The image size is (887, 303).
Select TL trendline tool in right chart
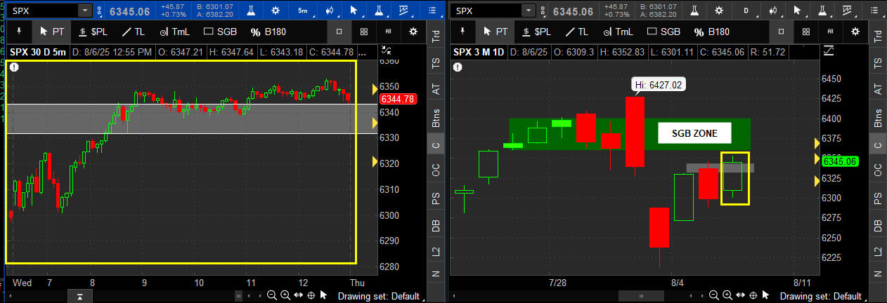click(x=576, y=32)
